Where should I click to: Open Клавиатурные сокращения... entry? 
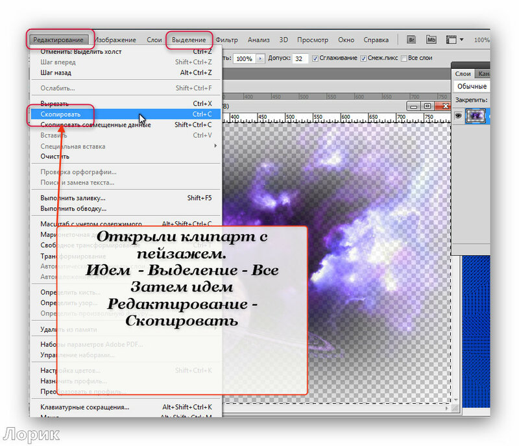tap(126, 407)
